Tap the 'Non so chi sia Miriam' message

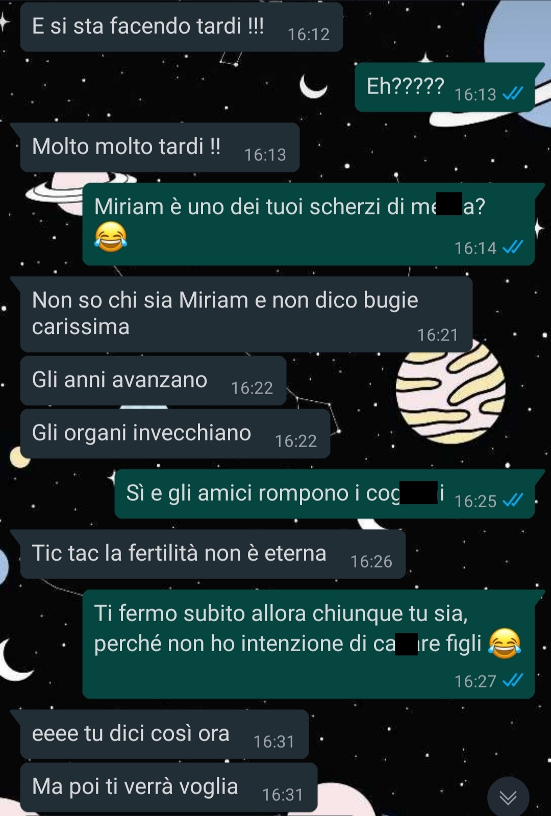pos(246,314)
